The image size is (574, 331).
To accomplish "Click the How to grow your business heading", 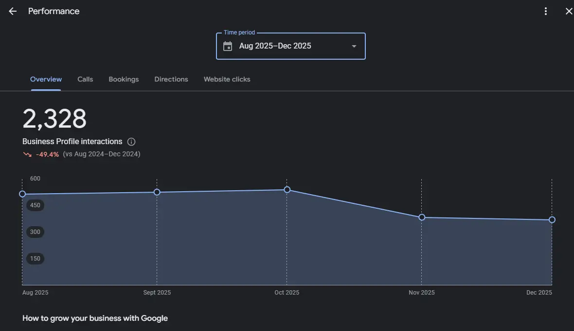I will (95, 318).
